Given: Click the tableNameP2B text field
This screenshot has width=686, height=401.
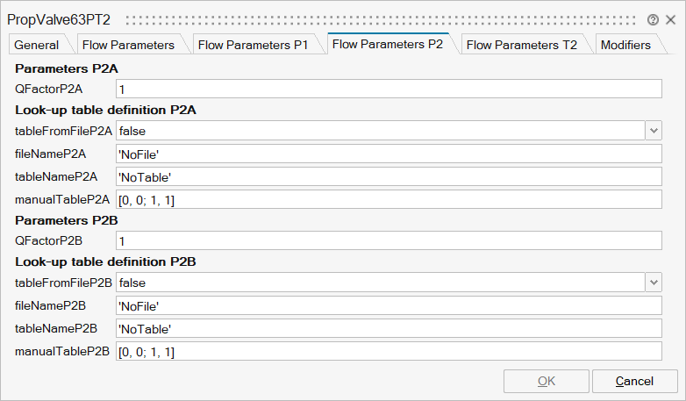Looking at the screenshot, I should pyautogui.click(x=389, y=328).
